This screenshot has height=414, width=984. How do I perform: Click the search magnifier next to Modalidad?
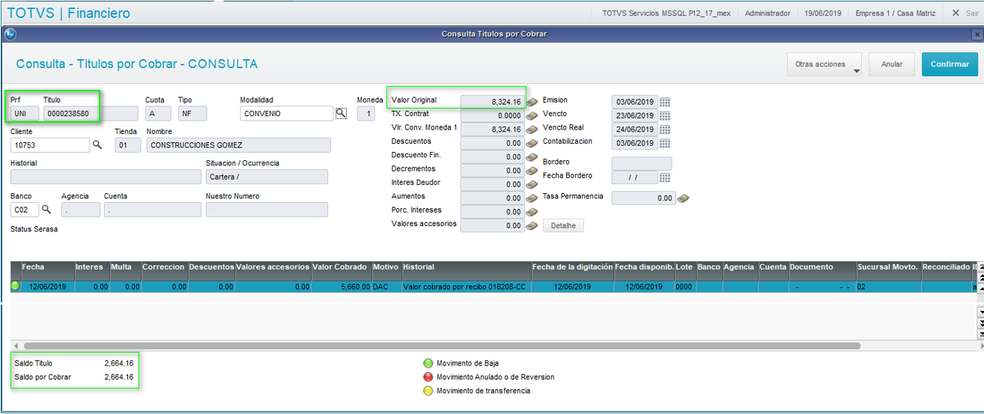(341, 113)
